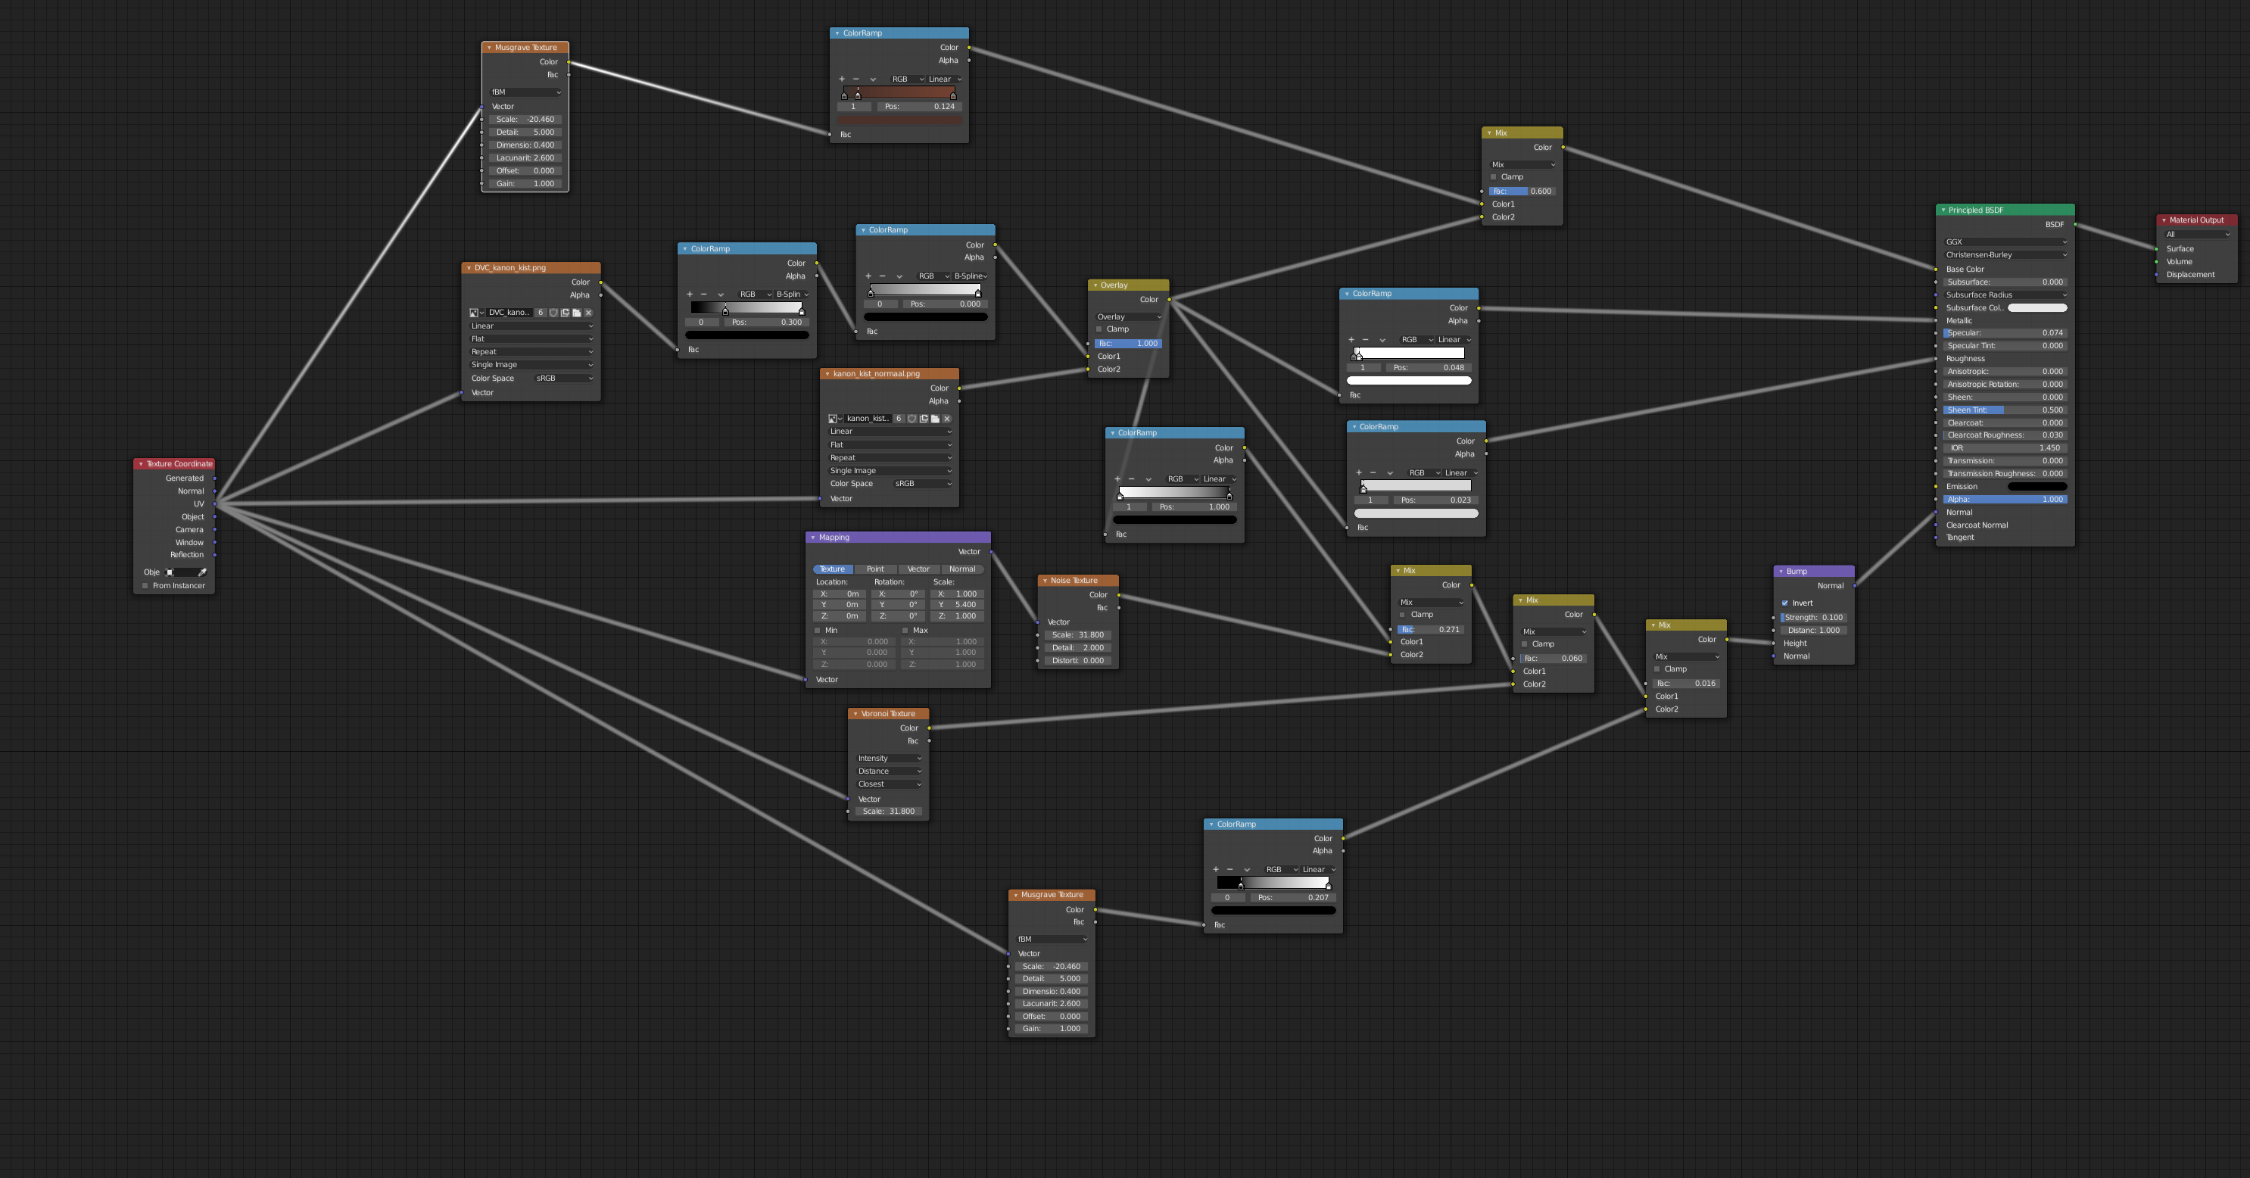The width and height of the screenshot is (2250, 1178).
Task: Unlink image in kanon_kist_normaal.png node
Action: [x=947, y=419]
